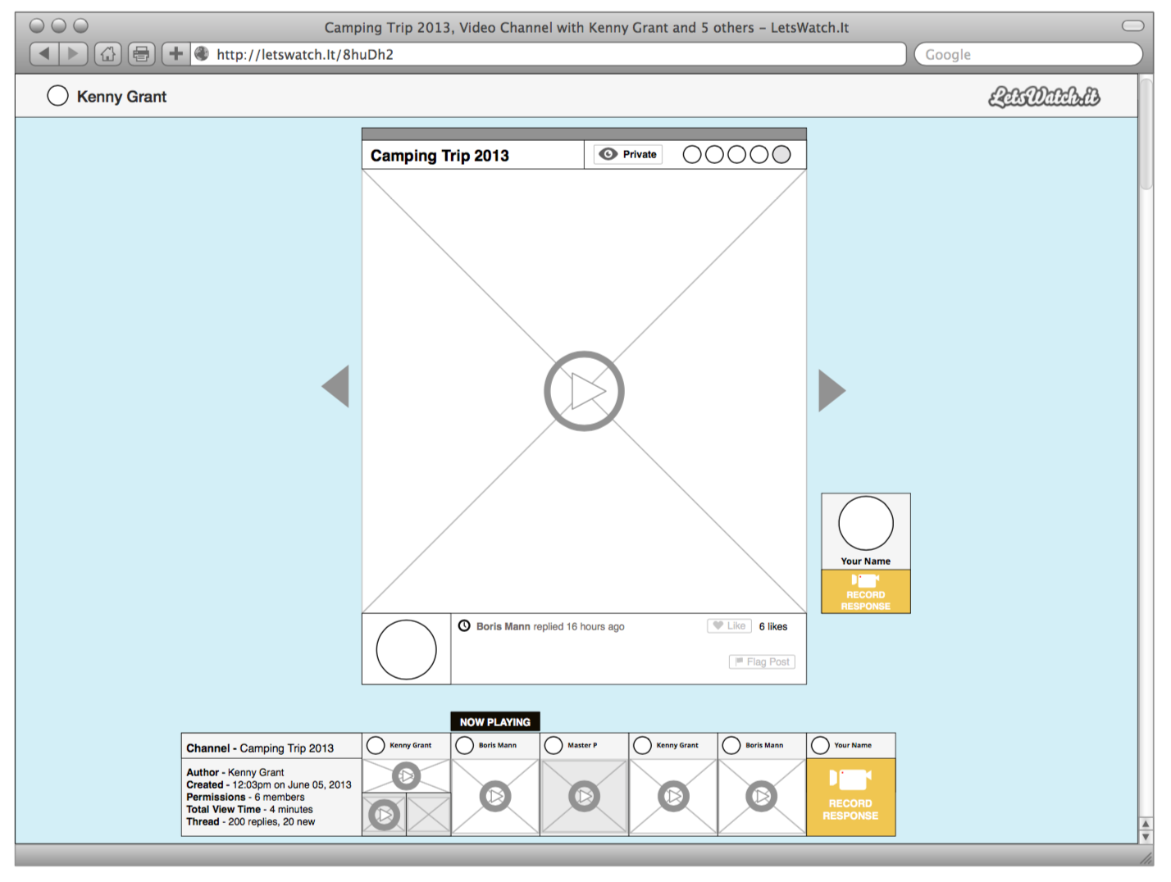Click the Google search field
The image size is (1171, 882).
(1027, 54)
